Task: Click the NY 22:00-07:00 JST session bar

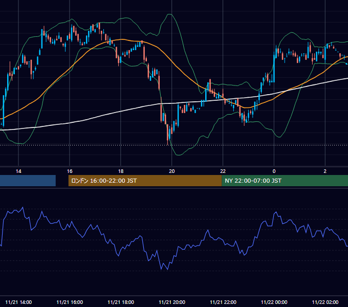Action: pyautogui.click(x=285, y=181)
